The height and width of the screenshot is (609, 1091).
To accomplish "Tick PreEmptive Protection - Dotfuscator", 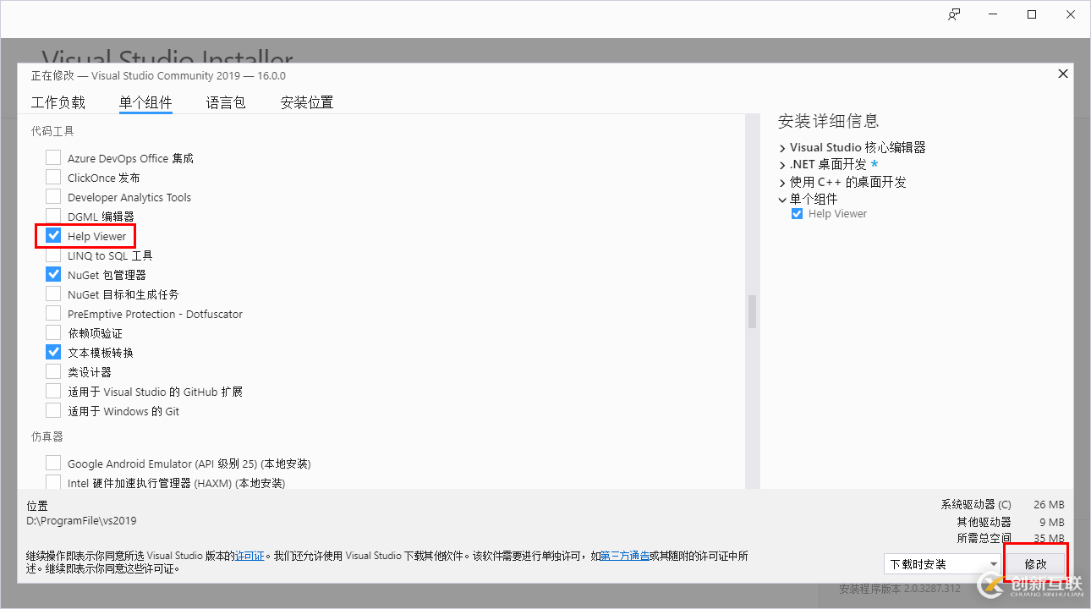I will (x=53, y=313).
